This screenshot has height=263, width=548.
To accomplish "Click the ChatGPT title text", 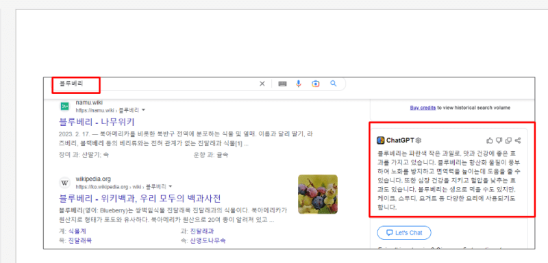I will tap(400, 140).
